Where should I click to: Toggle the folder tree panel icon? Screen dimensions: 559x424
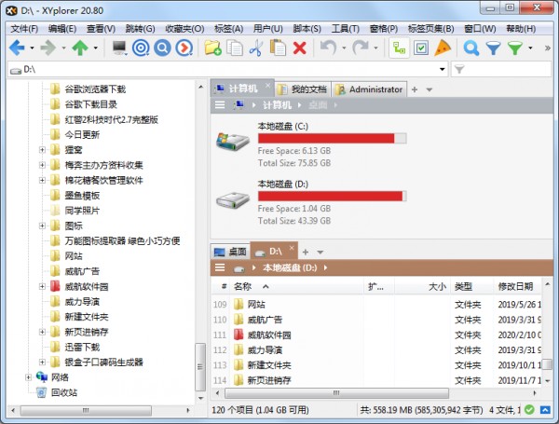398,48
